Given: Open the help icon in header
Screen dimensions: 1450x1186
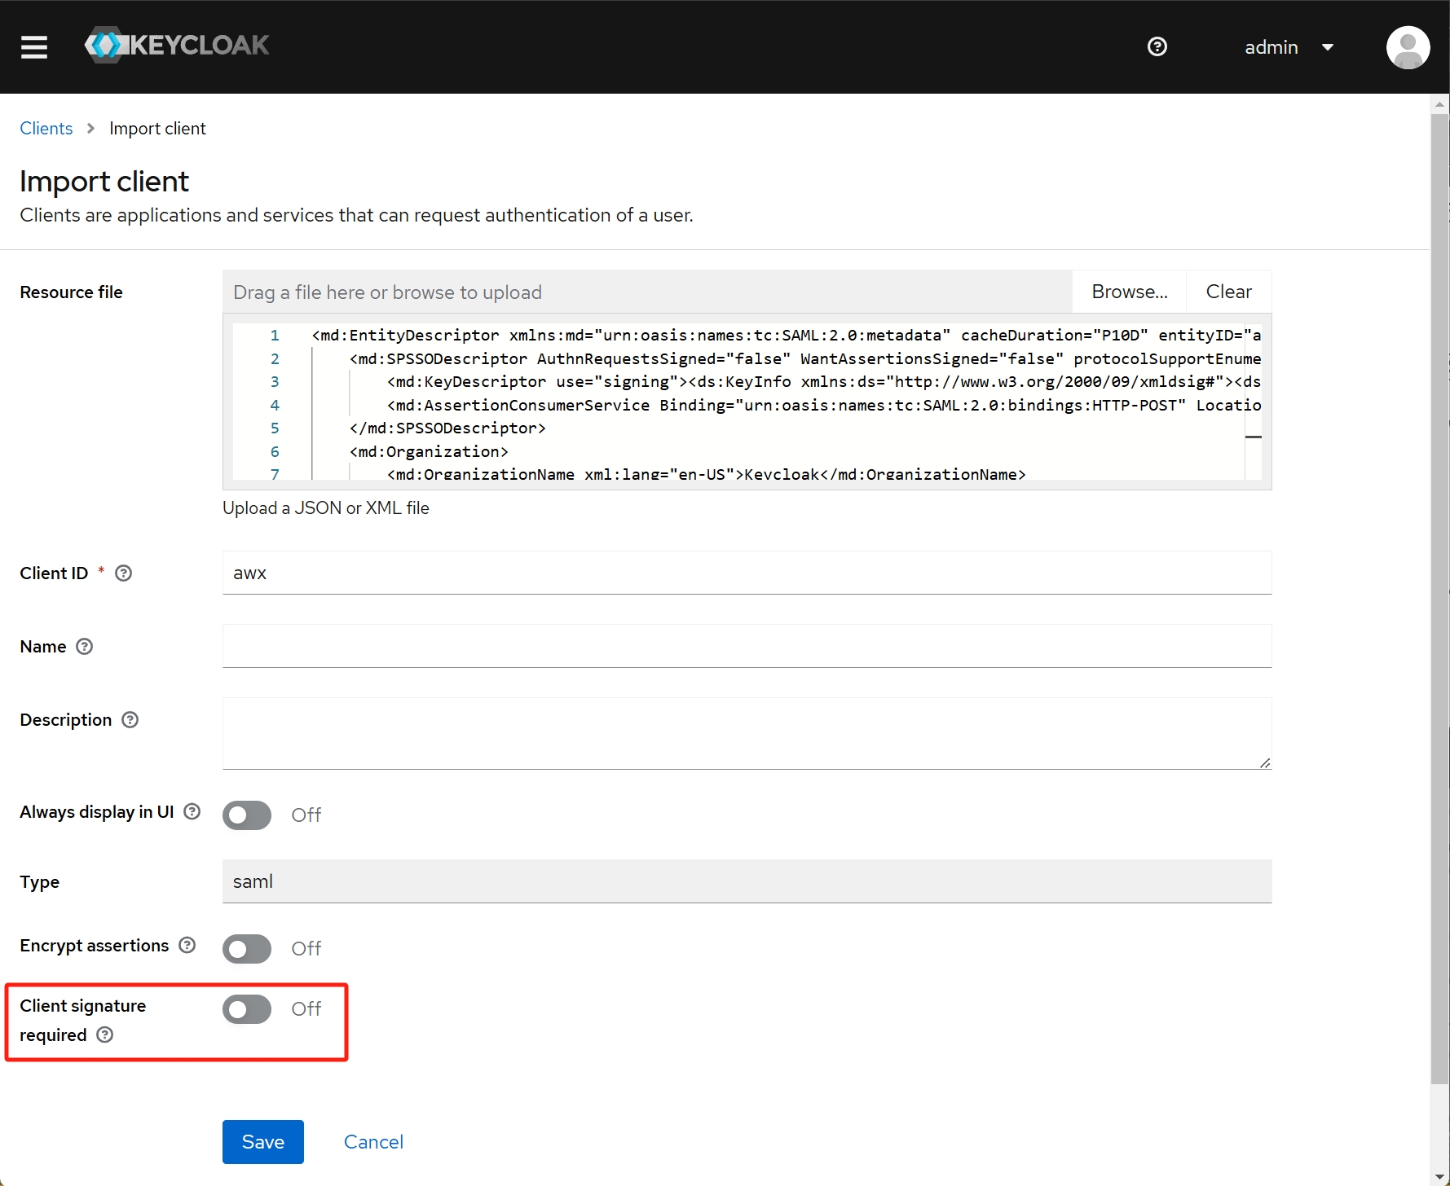Looking at the screenshot, I should point(1157,47).
